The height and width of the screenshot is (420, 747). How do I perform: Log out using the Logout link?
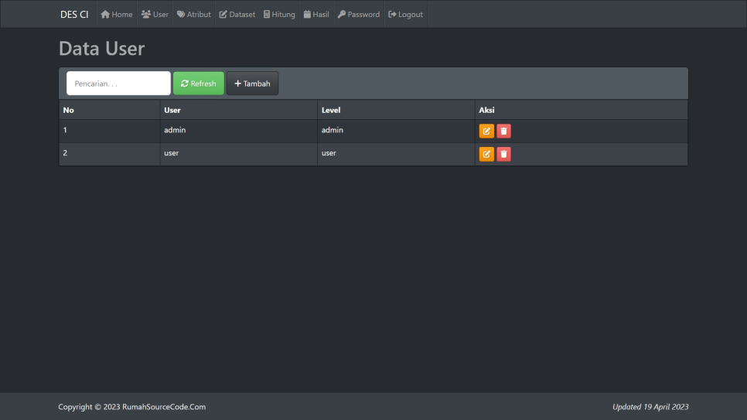pyautogui.click(x=406, y=15)
